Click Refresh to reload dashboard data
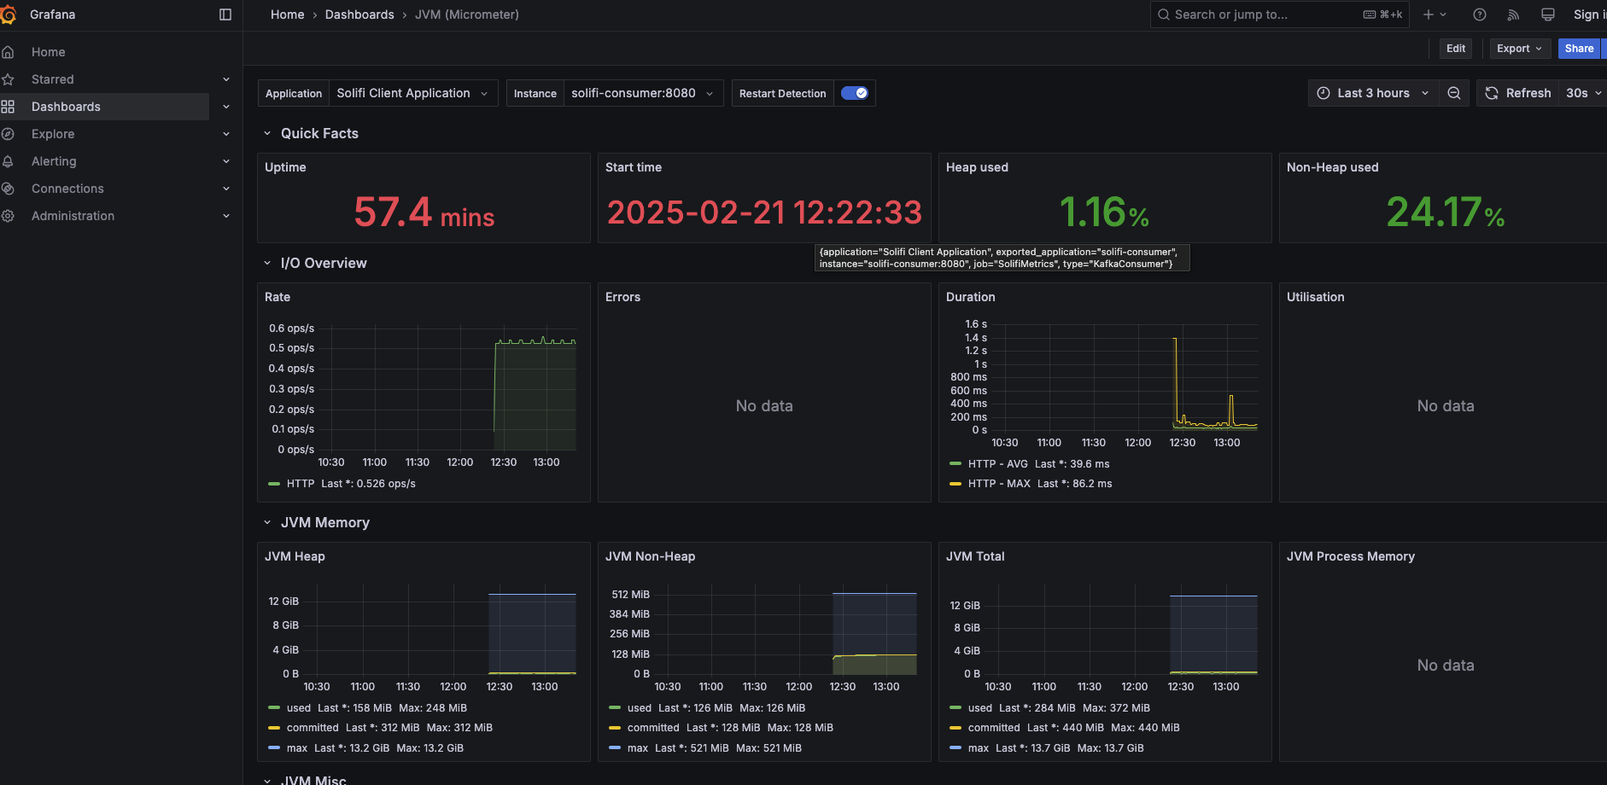 click(x=1517, y=92)
